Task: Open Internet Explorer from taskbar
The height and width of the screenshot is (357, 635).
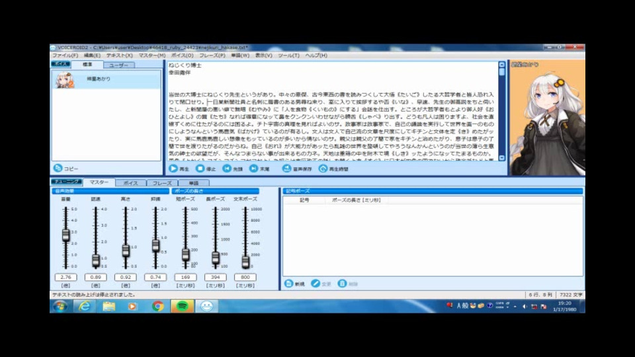Action: tap(85, 306)
